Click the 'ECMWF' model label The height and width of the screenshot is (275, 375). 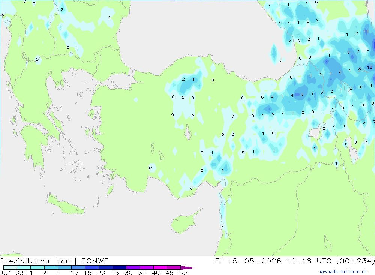(x=95, y=261)
